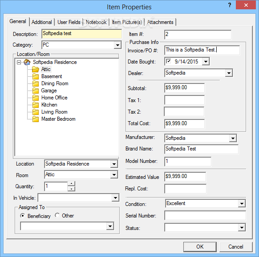The image size is (259, 257).
Task: Click the Estimated Value input field
Action: click(185, 177)
